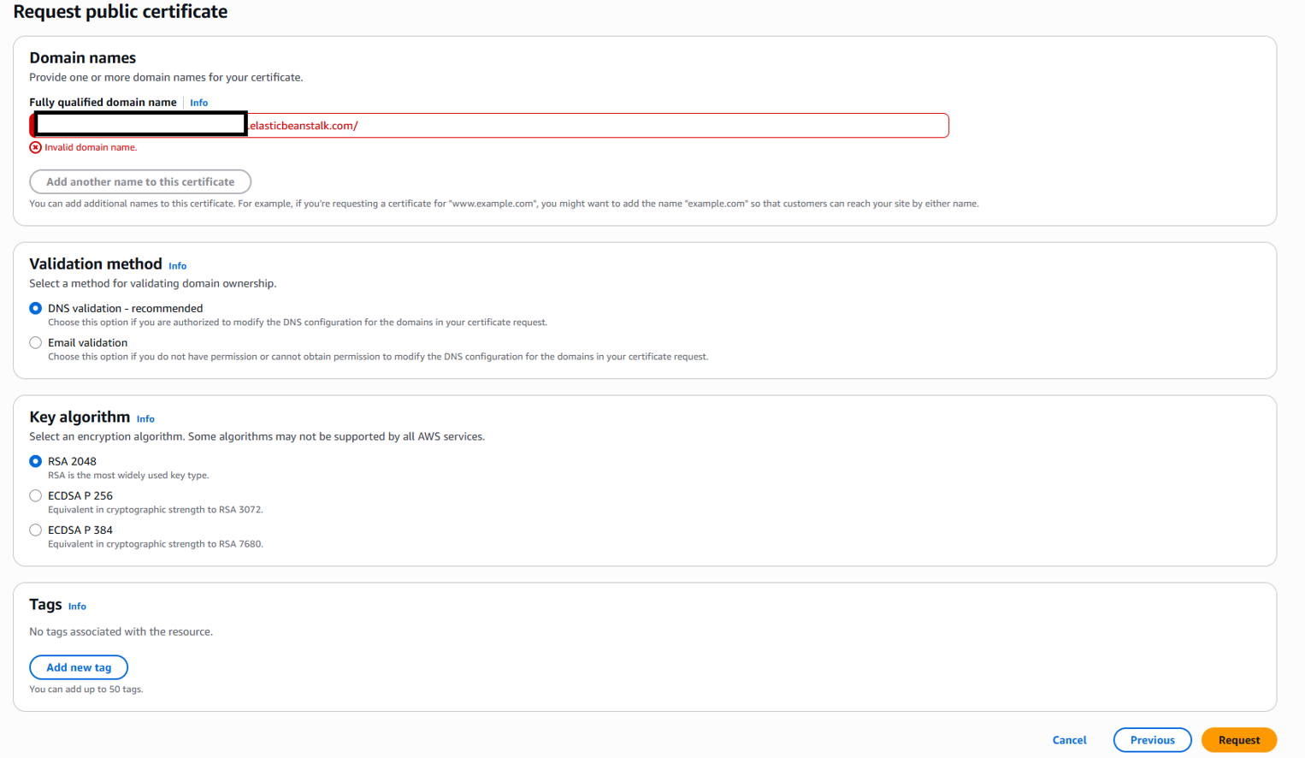The width and height of the screenshot is (1305, 758).
Task: Open Info link next to Validation method
Action: point(177,266)
